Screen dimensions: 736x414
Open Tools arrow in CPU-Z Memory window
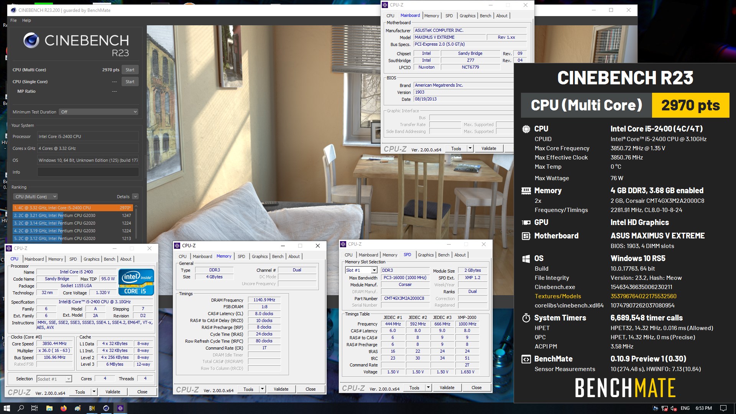coord(262,389)
